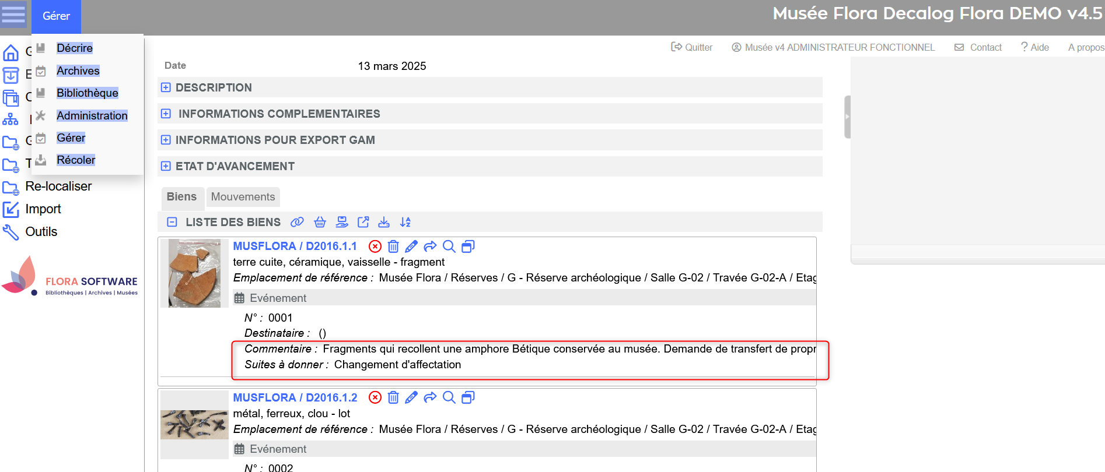
Task: Click the link chain icon beside Liste des biens
Action: pos(297,222)
